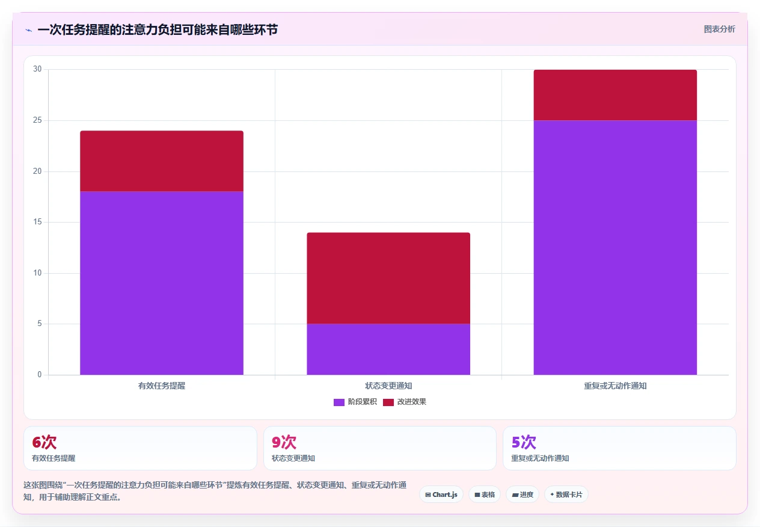Click red bar segment of 有效任务提醒
Viewport: 760px width, 527px height.
pyautogui.click(x=162, y=161)
